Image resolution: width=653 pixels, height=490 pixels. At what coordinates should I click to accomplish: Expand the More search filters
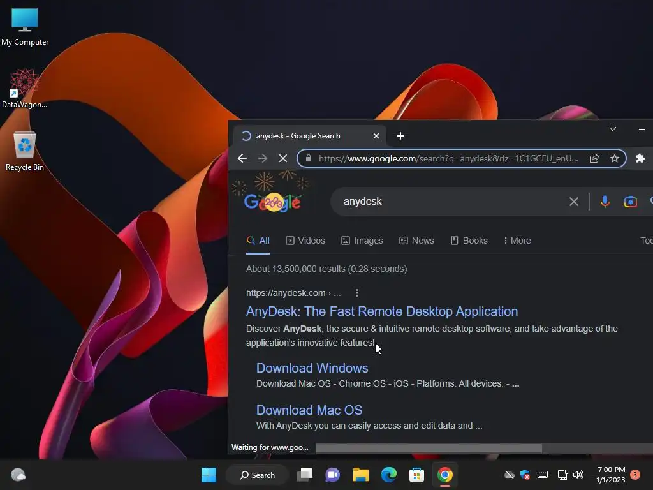517,241
